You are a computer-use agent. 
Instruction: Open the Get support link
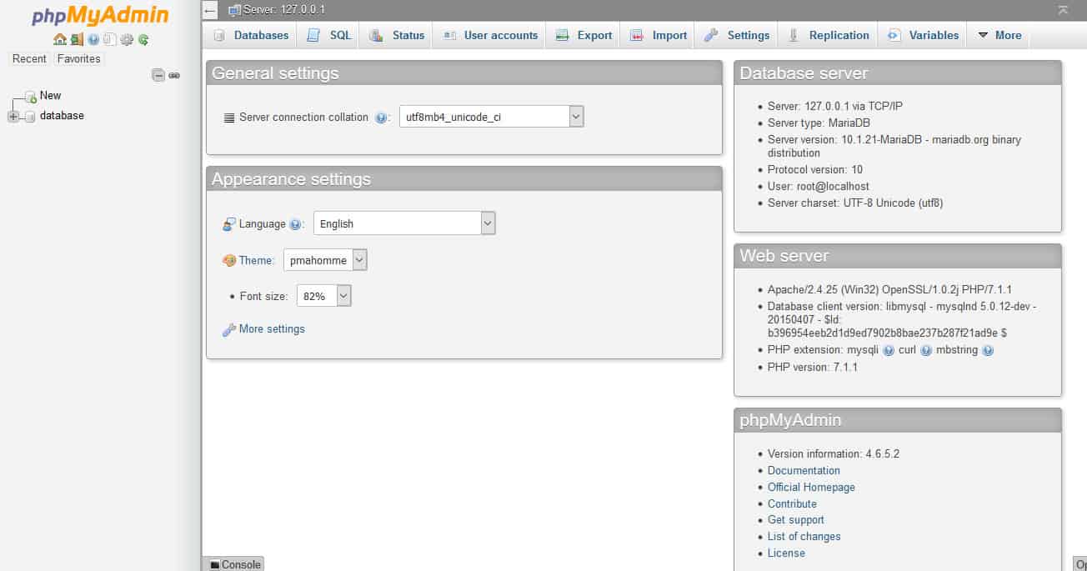(795, 520)
